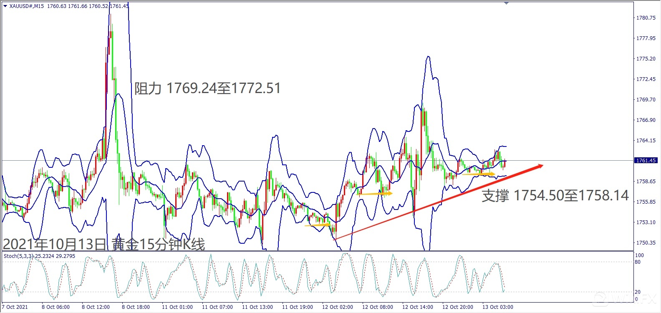Viewport: 661px width, 313px height.
Task: Click the 12 Oct 14:00 time label
Action: (418, 307)
